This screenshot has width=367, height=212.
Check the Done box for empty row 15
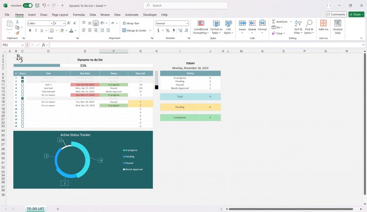[22, 126]
